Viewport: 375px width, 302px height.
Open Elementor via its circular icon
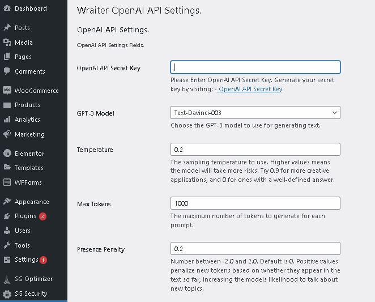click(x=7, y=153)
